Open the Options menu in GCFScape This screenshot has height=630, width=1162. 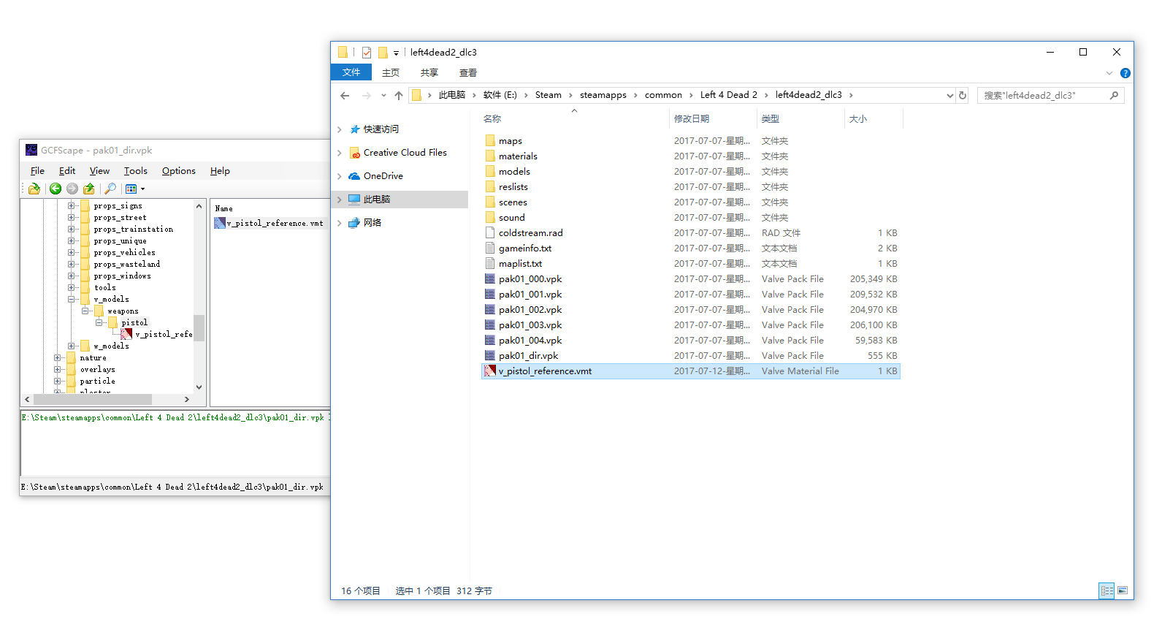click(x=178, y=171)
